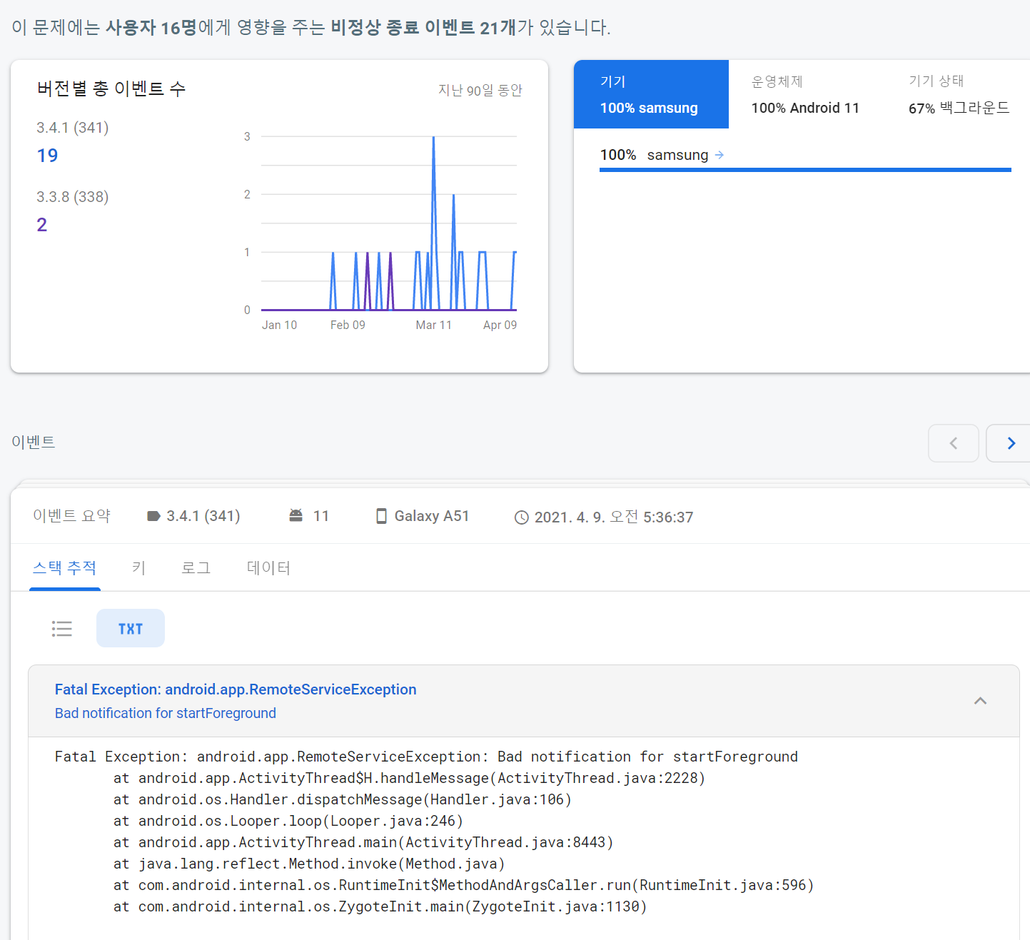Switch to the 데이터 tab

(268, 568)
